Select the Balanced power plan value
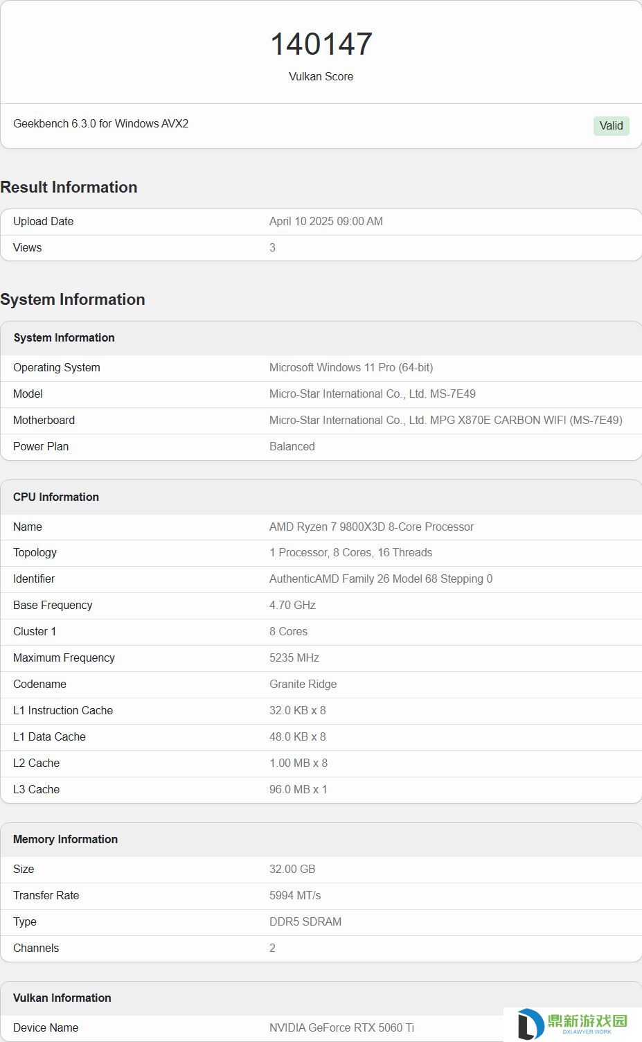 [x=292, y=446]
